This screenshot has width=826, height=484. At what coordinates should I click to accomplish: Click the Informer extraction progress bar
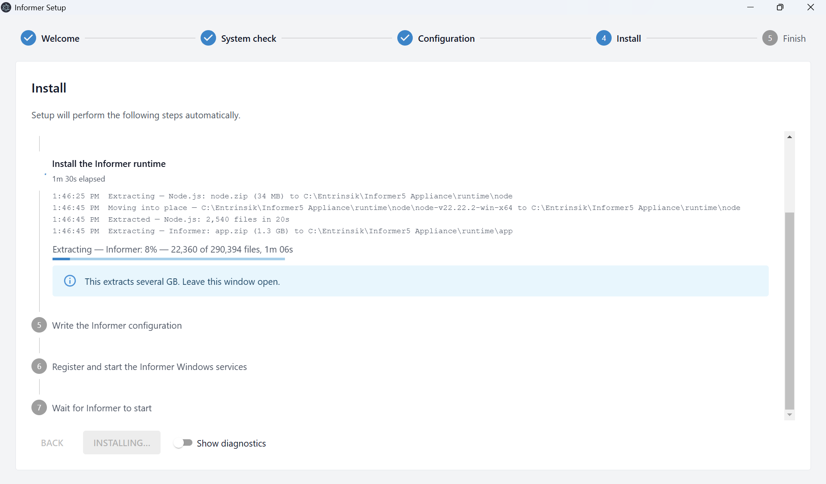[x=169, y=259]
